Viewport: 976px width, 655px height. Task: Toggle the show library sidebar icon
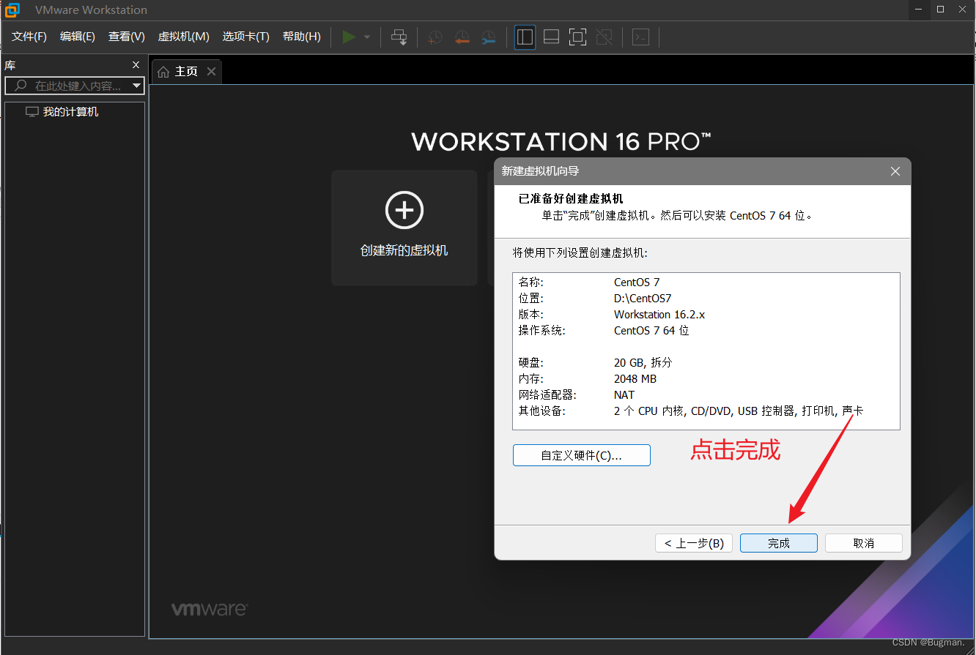pos(525,37)
